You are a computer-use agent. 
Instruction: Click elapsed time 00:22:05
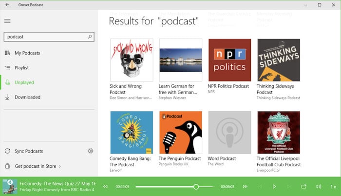(x=122, y=187)
